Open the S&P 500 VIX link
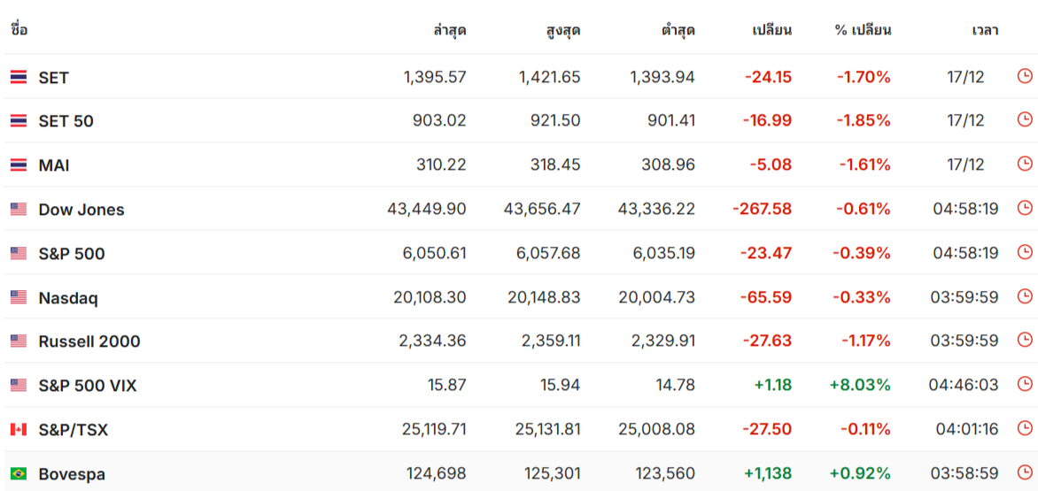The height and width of the screenshot is (491, 1038). click(88, 386)
